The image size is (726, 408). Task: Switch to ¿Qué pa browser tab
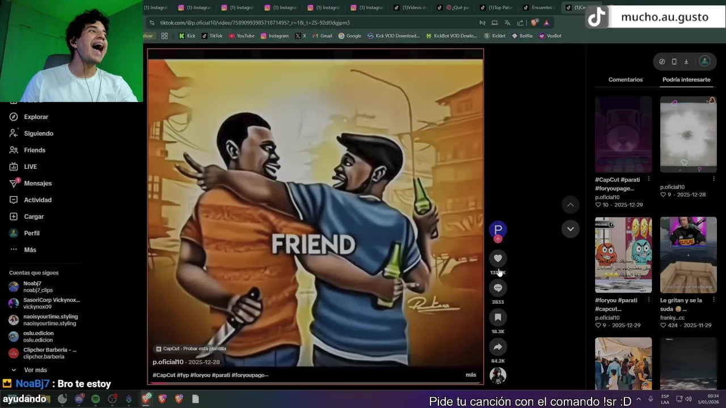[454, 7]
